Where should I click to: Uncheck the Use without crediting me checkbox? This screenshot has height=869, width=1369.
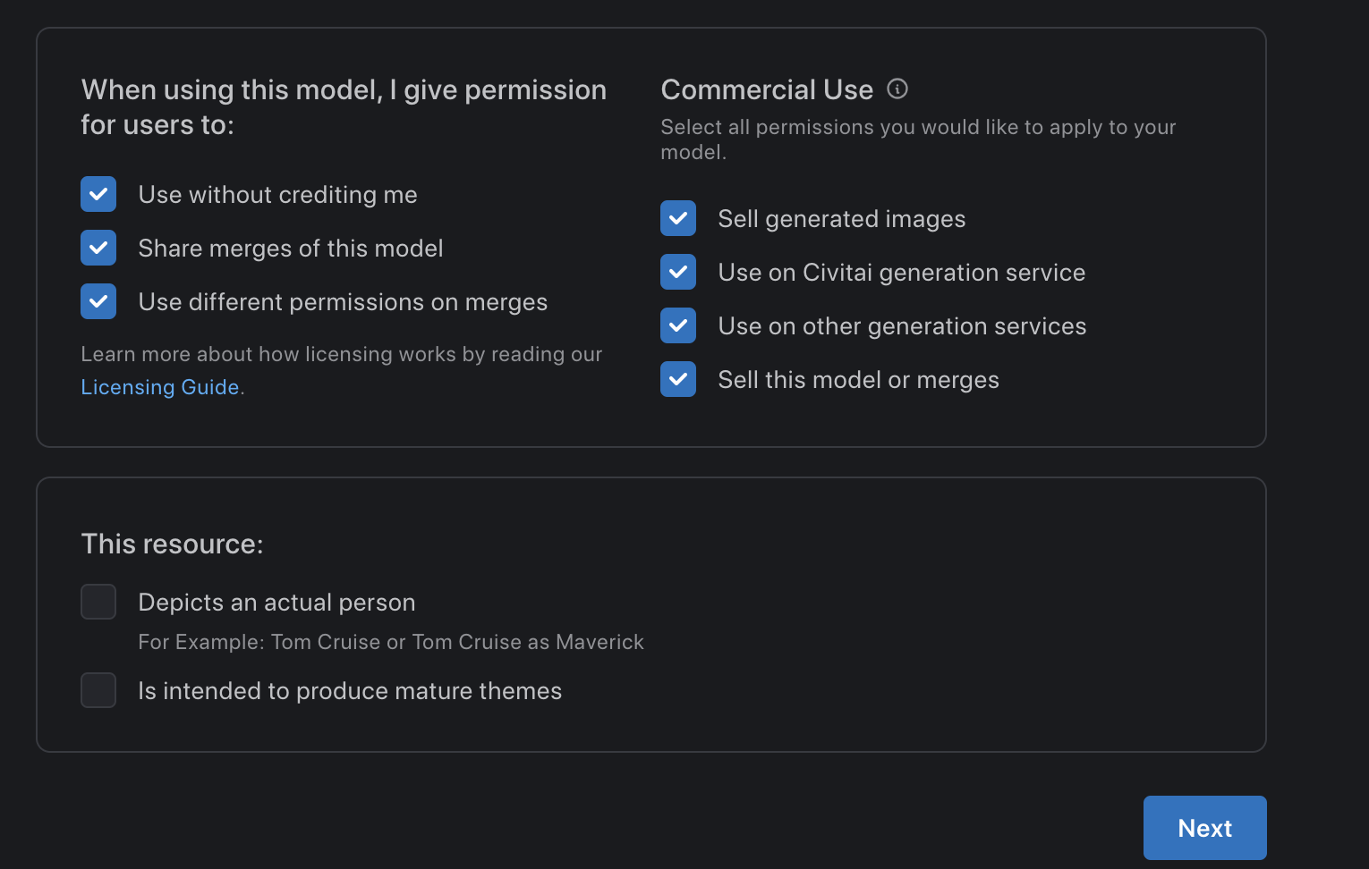[98, 194]
